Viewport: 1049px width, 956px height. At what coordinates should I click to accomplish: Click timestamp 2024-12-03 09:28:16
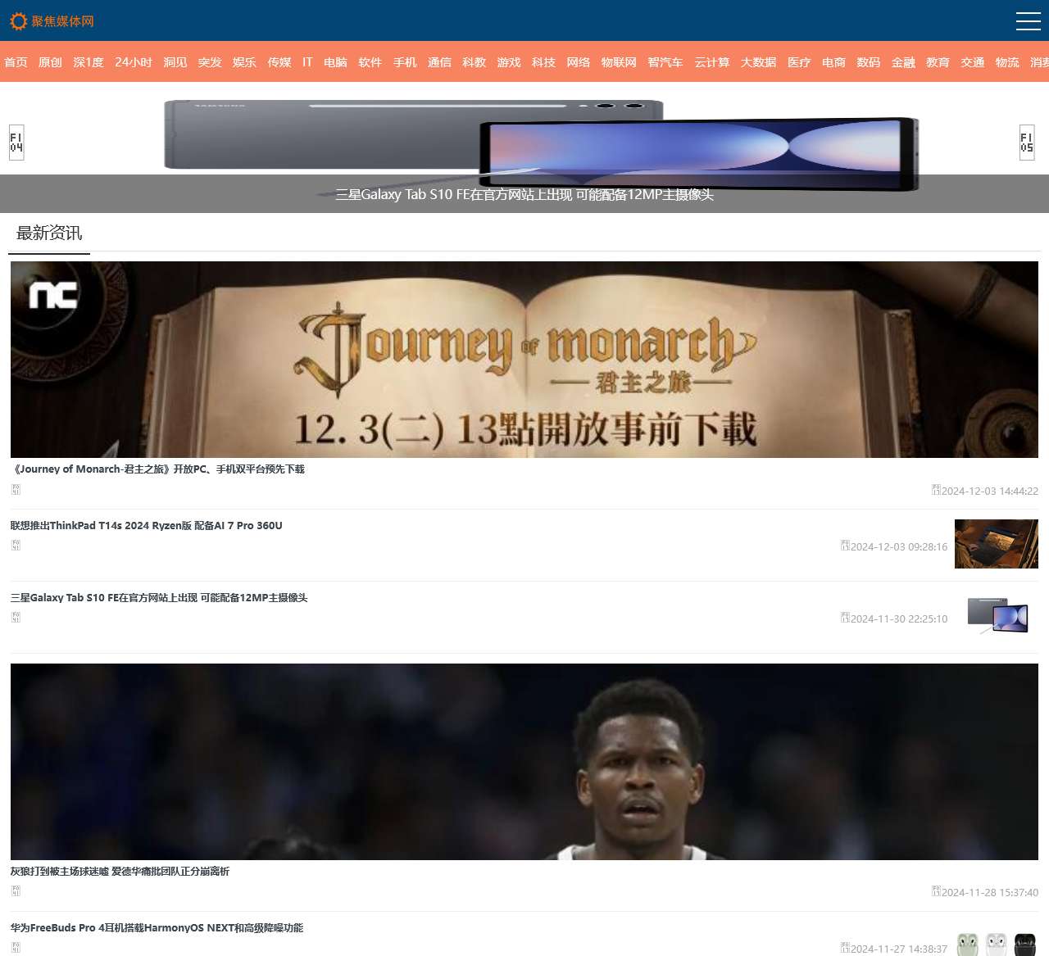click(x=899, y=547)
